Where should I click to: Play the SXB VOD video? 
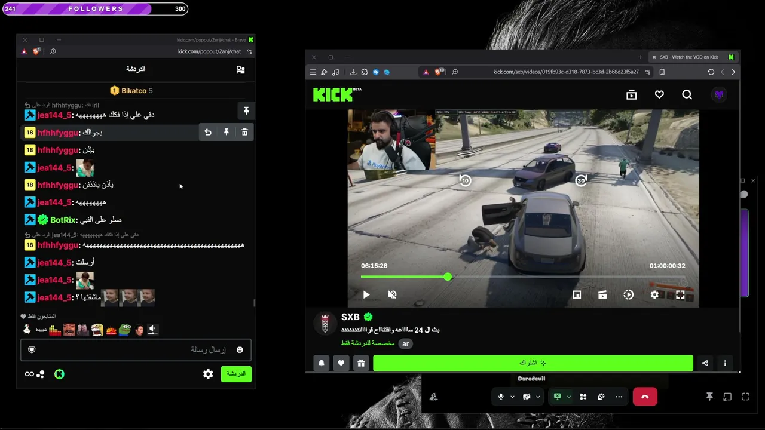pos(366,294)
